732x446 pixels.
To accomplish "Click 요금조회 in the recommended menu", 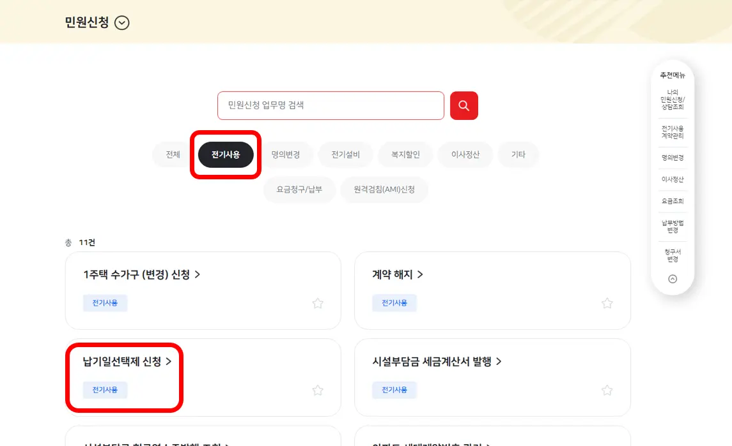I will (x=672, y=201).
